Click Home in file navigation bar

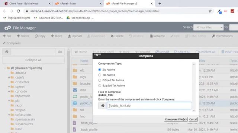(81, 52)
